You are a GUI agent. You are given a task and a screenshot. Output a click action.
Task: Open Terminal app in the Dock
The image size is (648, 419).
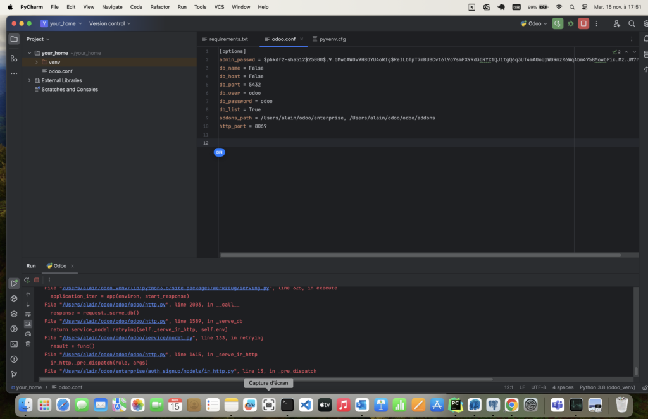pos(287,405)
